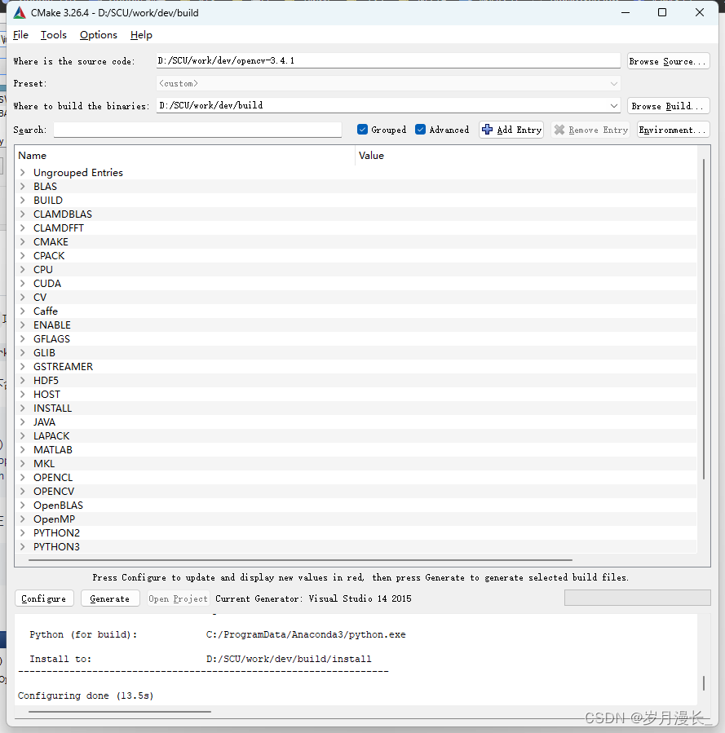Expand the Ungrouped Entries group
The image size is (725, 733).
click(x=22, y=172)
